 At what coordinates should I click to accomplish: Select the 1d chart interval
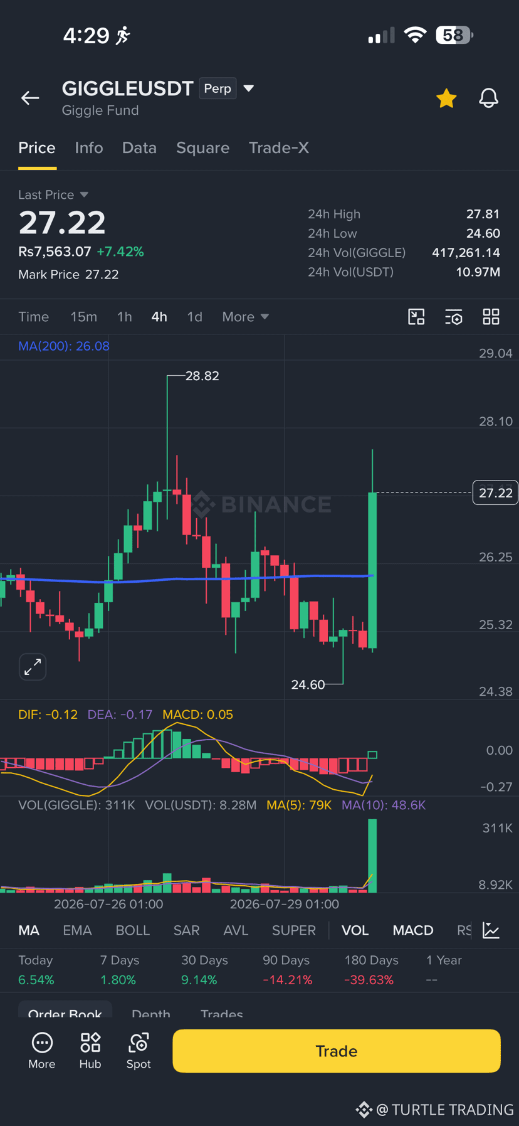195,317
